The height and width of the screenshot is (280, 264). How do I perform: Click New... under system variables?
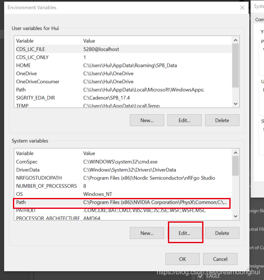tap(147, 233)
